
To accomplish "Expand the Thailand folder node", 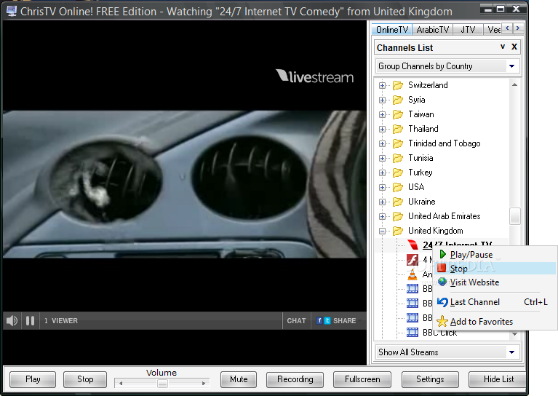I will point(382,130).
